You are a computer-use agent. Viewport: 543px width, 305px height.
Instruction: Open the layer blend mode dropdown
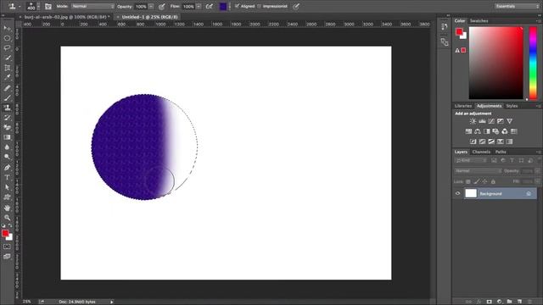(x=478, y=171)
